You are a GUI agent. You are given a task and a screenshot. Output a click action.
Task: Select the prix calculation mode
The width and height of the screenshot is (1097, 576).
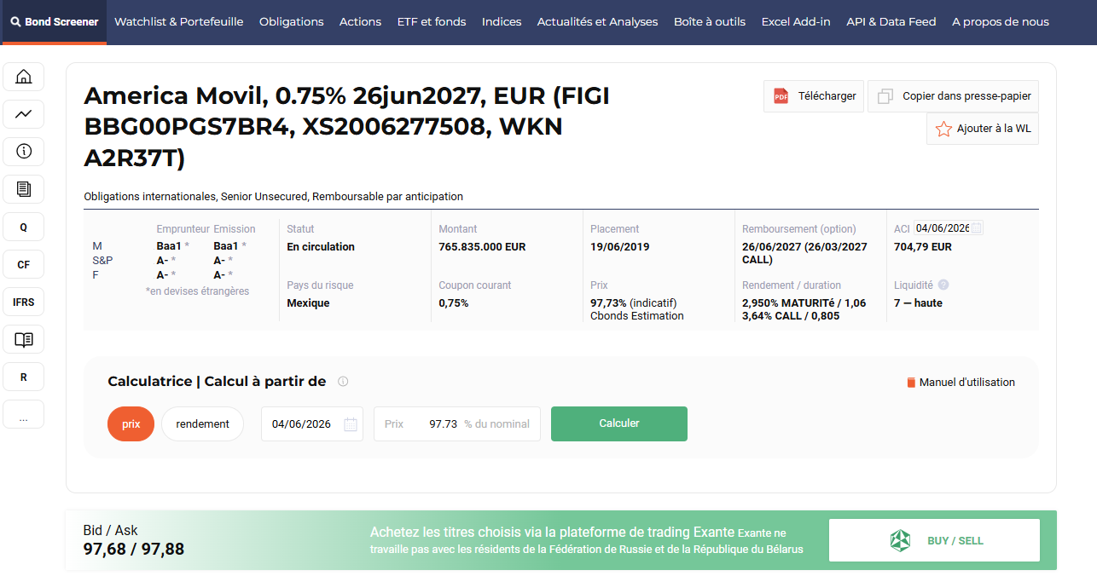point(131,424)
